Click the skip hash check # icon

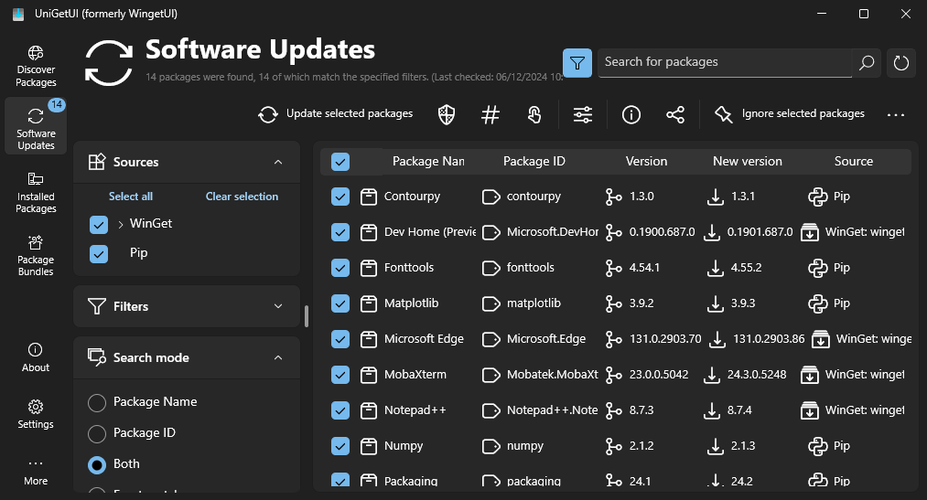coord(490,114)
